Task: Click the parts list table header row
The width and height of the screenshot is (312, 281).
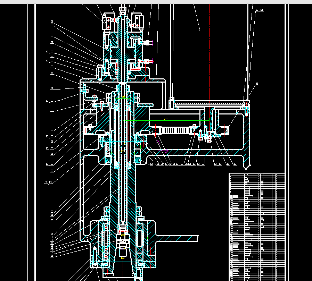Action: point(257,175)
